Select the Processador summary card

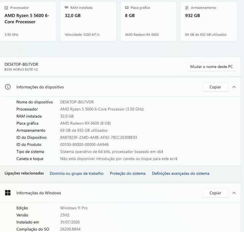click(x=28, y=21)
